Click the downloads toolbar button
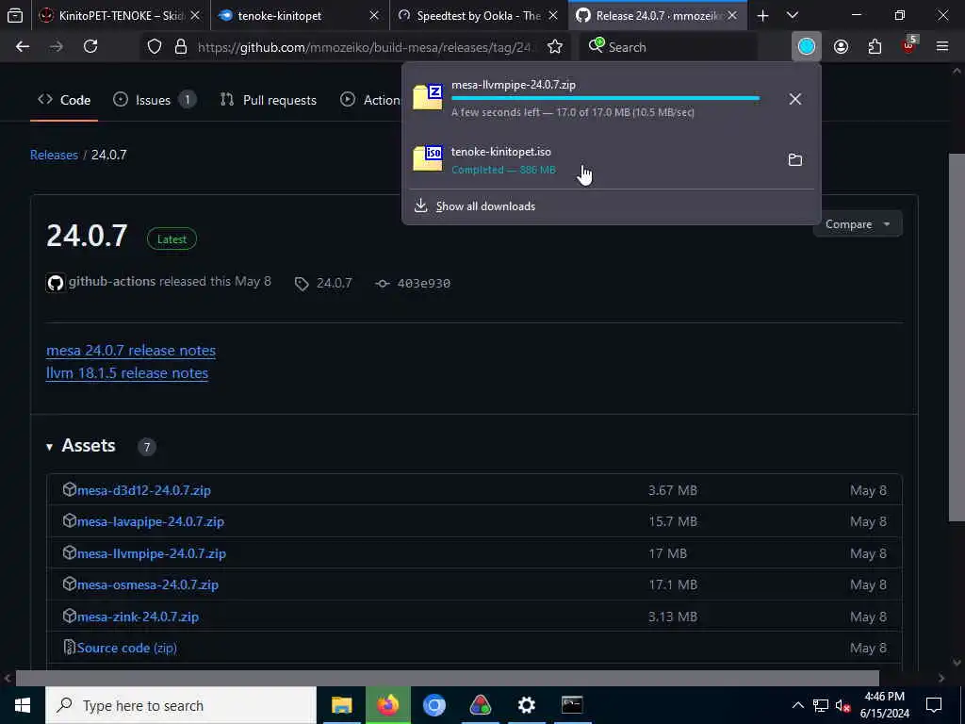The image size is (965, 724). (807, 46)
